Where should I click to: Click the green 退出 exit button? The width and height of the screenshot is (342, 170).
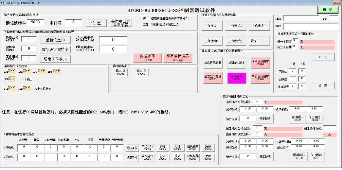[328, 10]
